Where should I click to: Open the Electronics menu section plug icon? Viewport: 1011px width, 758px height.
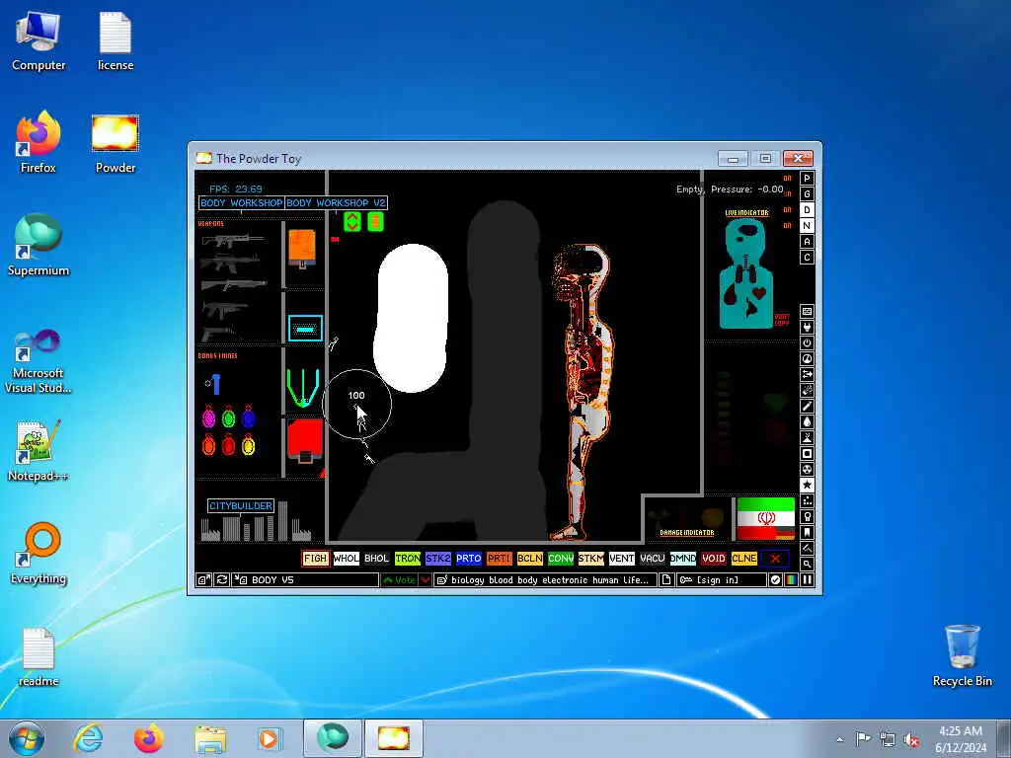(807, 328)
